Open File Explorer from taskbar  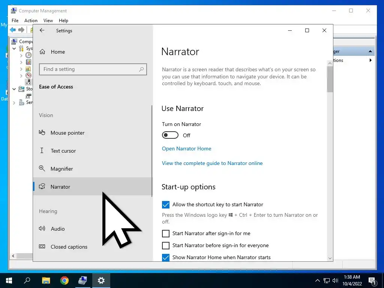pos(46,280)
